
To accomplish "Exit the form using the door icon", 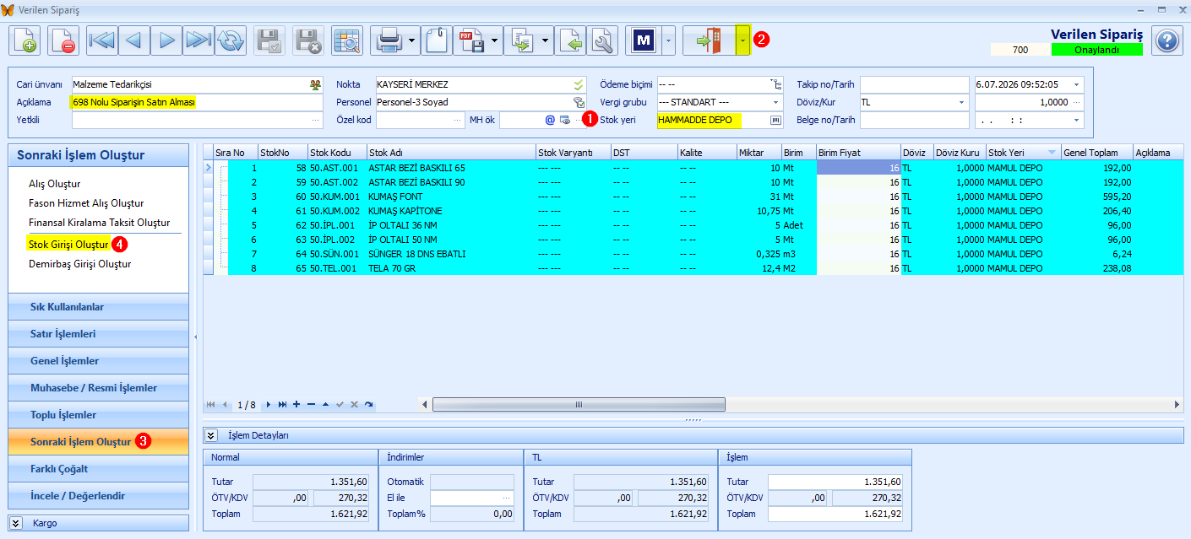I will [710, 40].
